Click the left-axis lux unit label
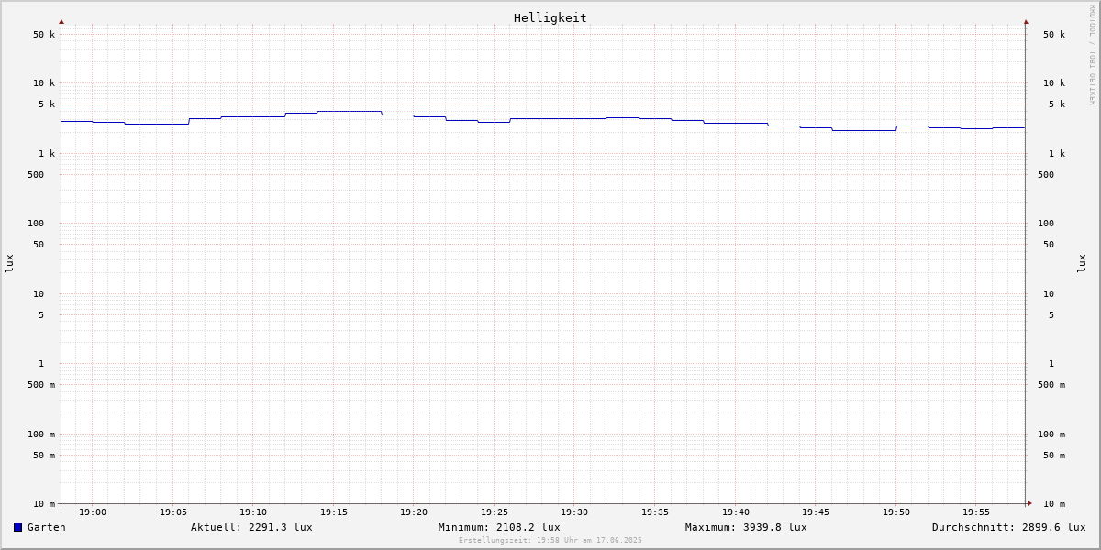Viewport: 1101px width, 550px height. click(x=9, y=264)
